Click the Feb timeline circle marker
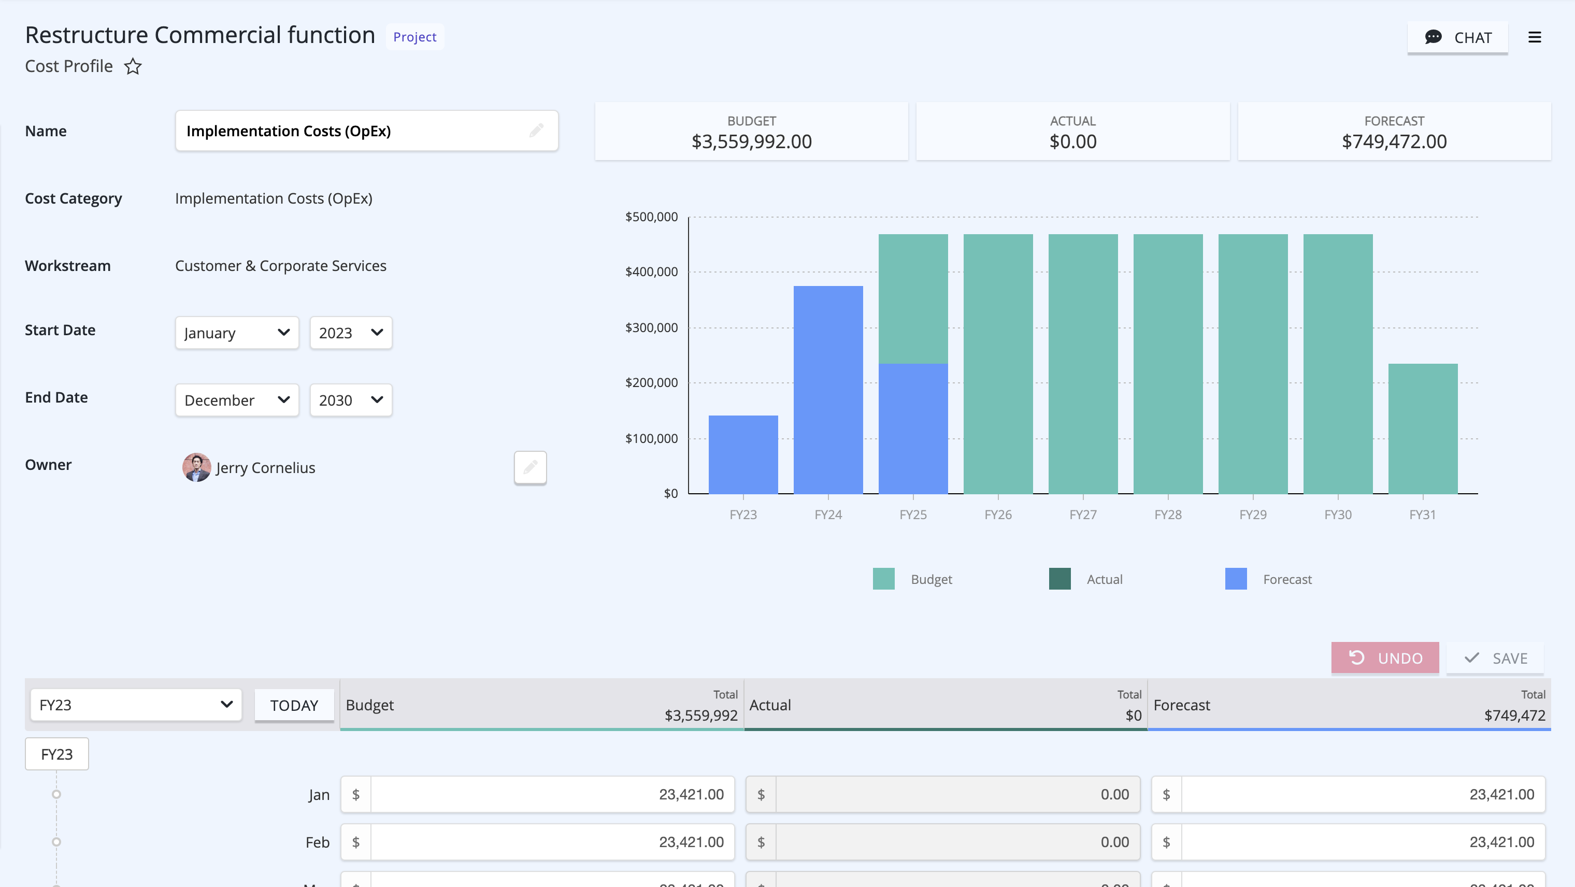This screenshot has width=1575, height=887. pyautogui.click(x=56, y=842)
